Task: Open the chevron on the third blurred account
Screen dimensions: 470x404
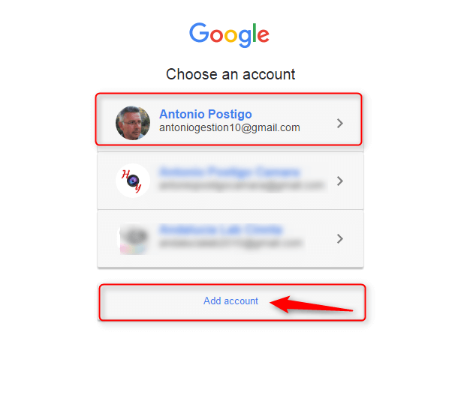Action: pyautogui.click(x=339, y=239)
